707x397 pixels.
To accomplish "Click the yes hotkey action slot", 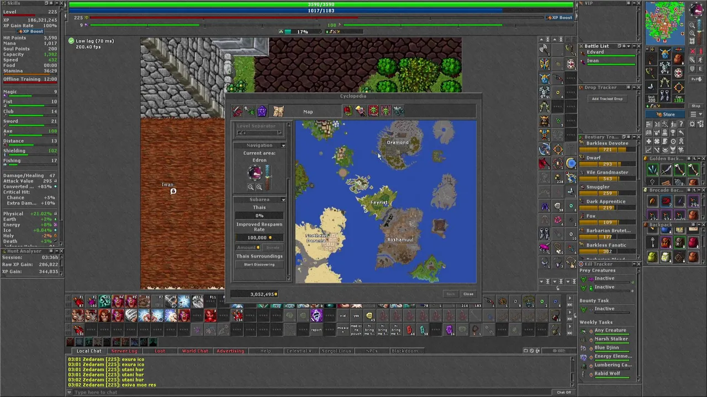I will 356,316.
